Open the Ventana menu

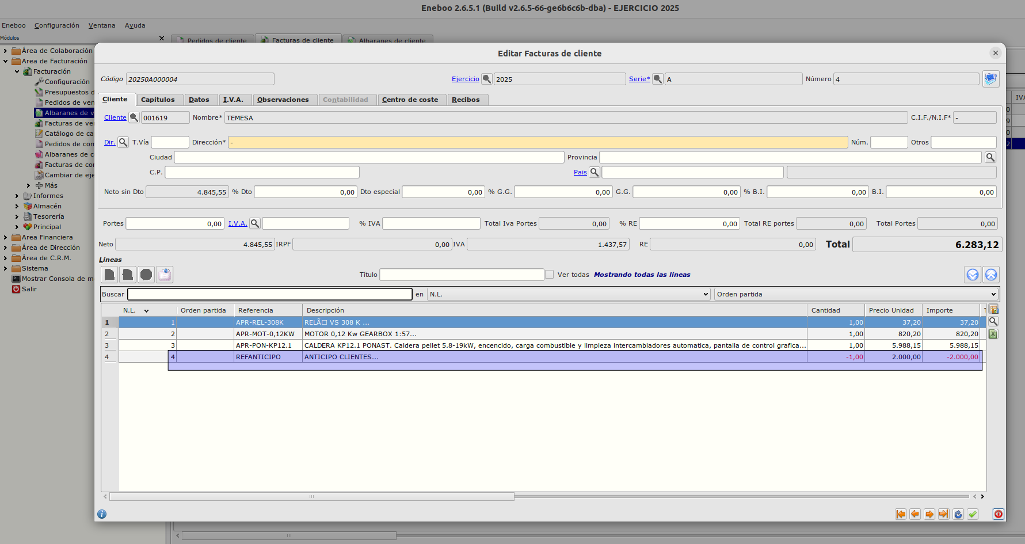[x=102, y=25]
